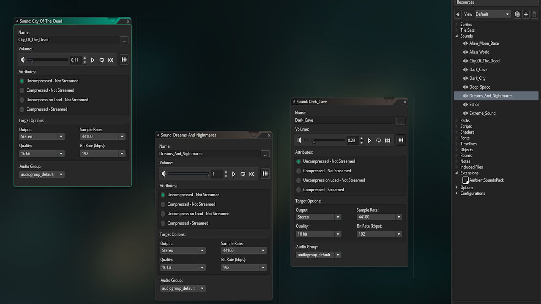Toggle loop playback in Dreams_And_Nightmares window

243,174
